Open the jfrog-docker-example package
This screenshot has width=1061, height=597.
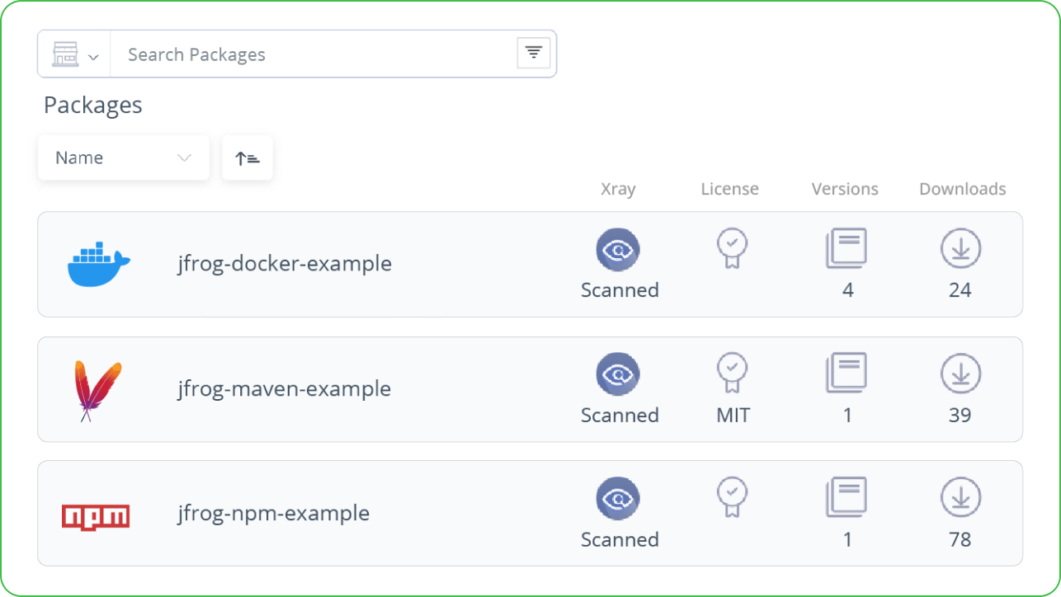285,264
